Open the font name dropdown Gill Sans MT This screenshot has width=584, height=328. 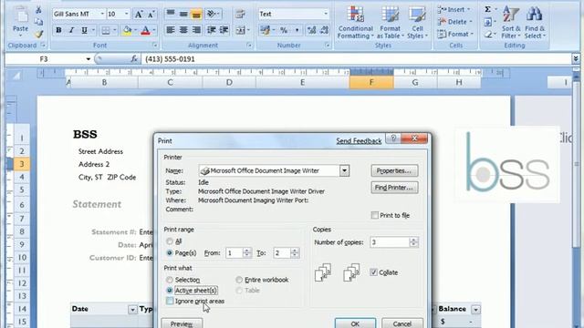click(102, 15)
